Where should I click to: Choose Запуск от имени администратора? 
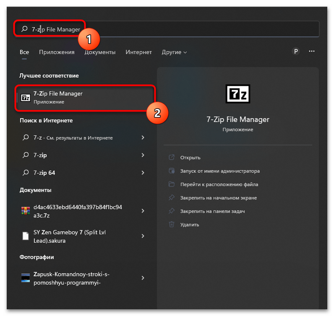click(220, 171)
